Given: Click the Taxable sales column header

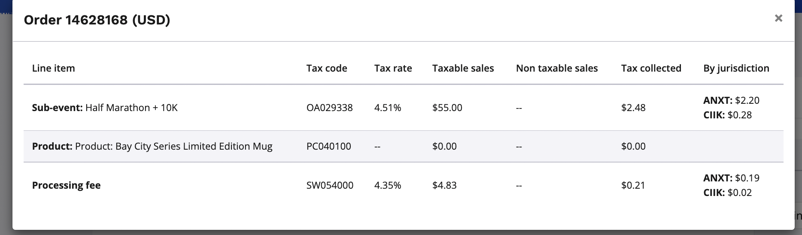Looking at the screenshot, I should 463,68.
